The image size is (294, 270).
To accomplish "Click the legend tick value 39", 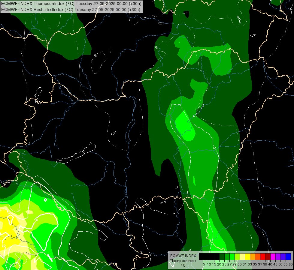I will (x=265, y=264).
